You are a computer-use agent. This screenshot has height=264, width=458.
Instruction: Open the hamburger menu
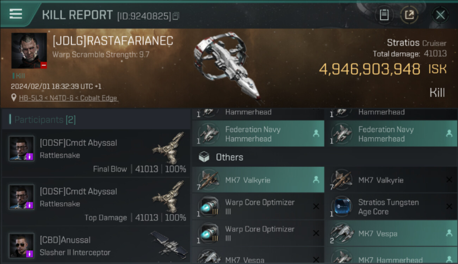[16, 14]
